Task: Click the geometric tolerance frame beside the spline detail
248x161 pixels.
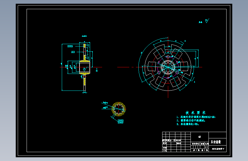Action: point(121,121)
